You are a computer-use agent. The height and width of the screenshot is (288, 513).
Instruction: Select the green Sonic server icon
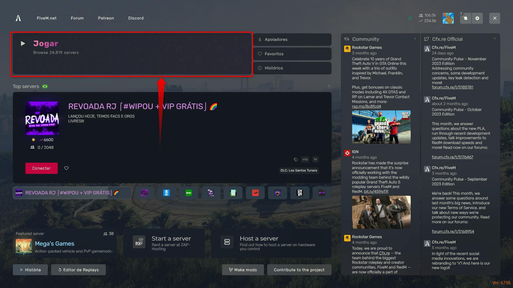[x=189, y=193]
